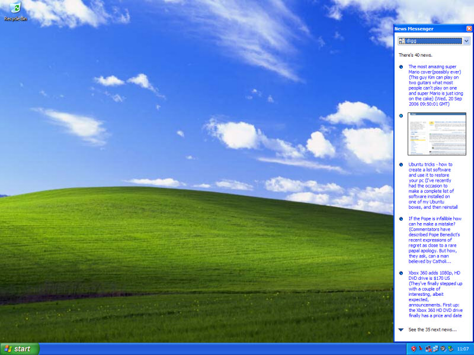The image size is (474, 355).
Task: Click the bullet icon next to the screenshot thumbnail
Action: pyautogui.click(x=401, y=115)
